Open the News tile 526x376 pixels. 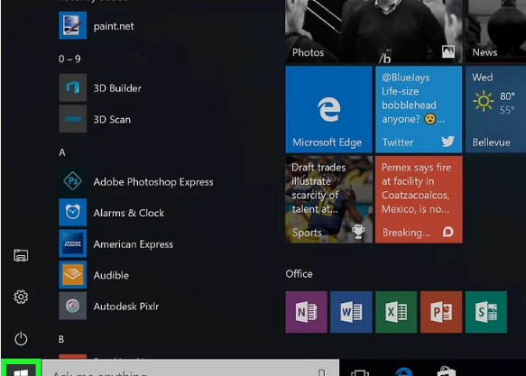496,32
